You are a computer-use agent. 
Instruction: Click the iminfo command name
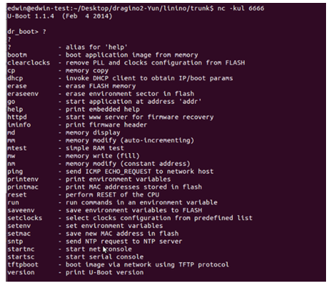(19, 125)
